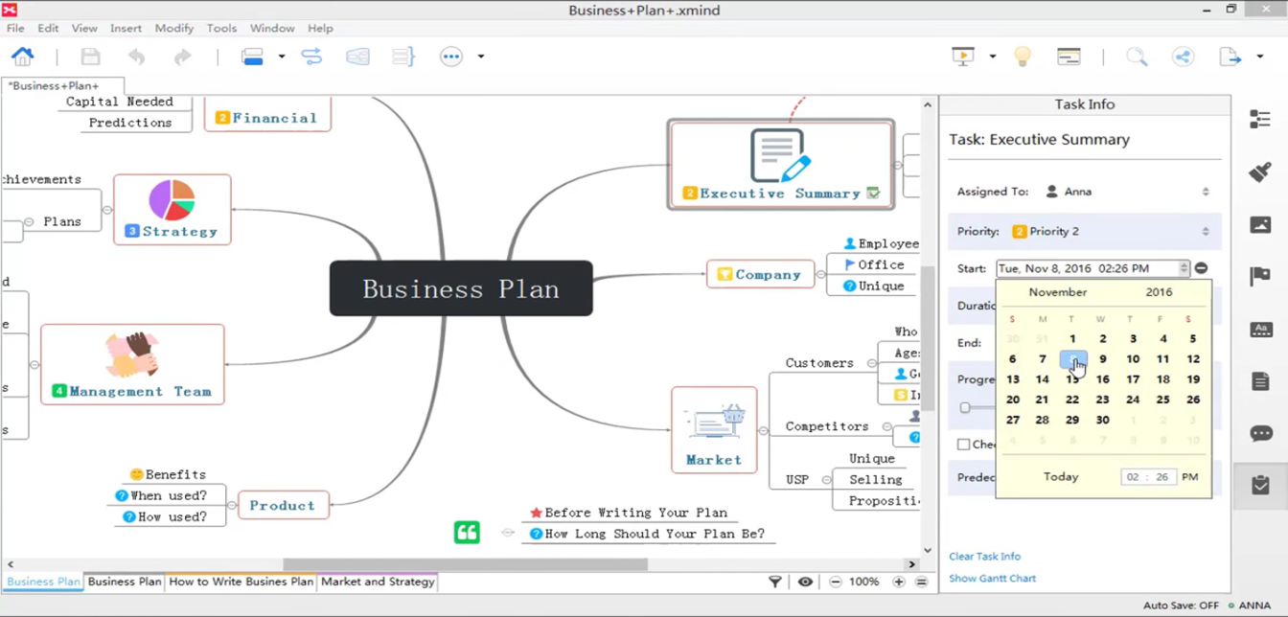Image resolution: width=1288 pixels, height=617 pixels.
Task: Toggle the eye visibility icon in status bar
Action: 805,582
